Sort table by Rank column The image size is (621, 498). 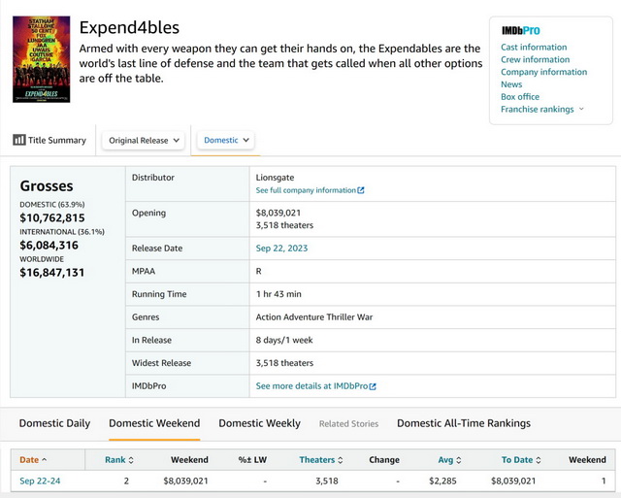pos(120,459)
